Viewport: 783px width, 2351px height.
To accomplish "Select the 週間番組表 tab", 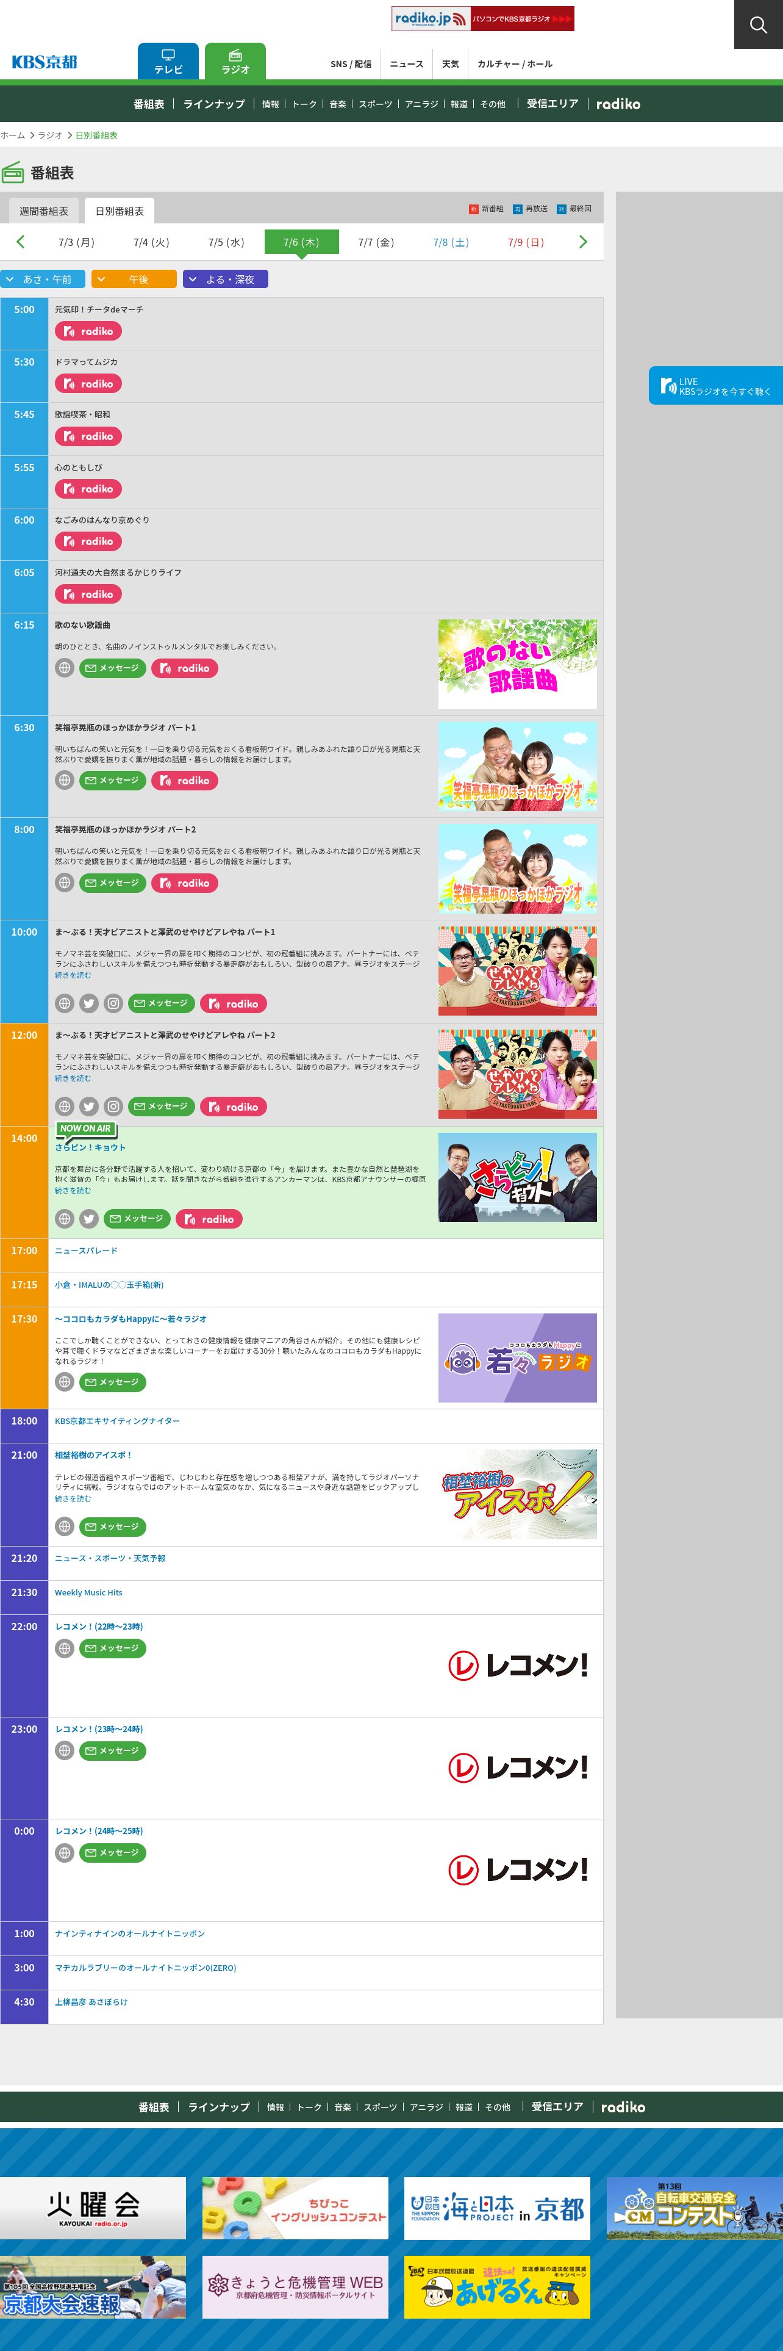I will click(44, 211).
